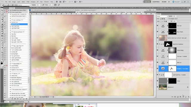Click the foreground color swatch
The image size is (191, 107).
pos(2,63)
